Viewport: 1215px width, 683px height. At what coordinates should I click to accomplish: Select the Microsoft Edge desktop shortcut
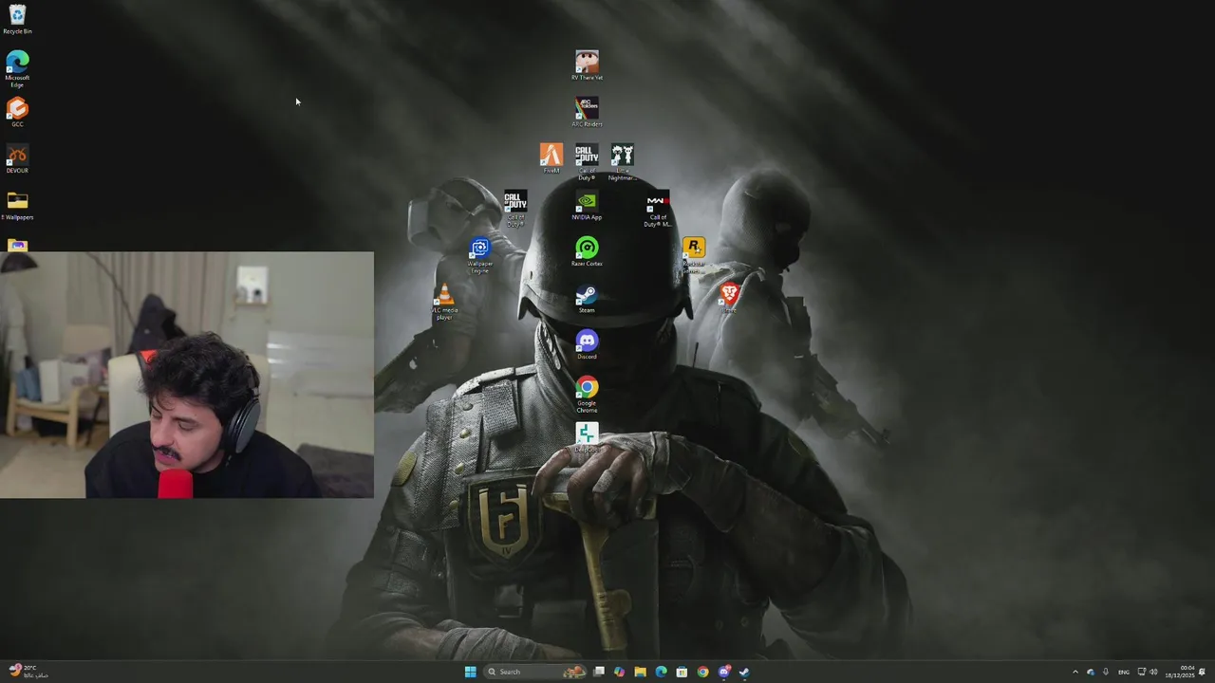[x=17, y=69]
